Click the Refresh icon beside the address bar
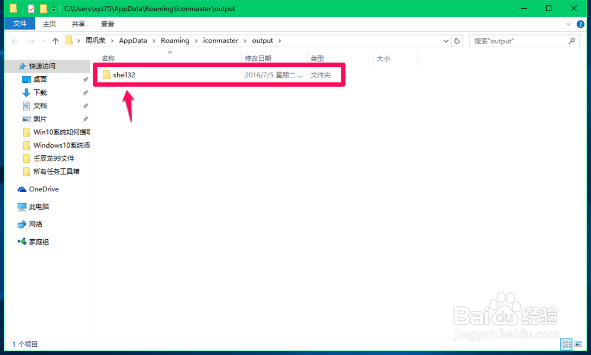 (x=456, y=40)
